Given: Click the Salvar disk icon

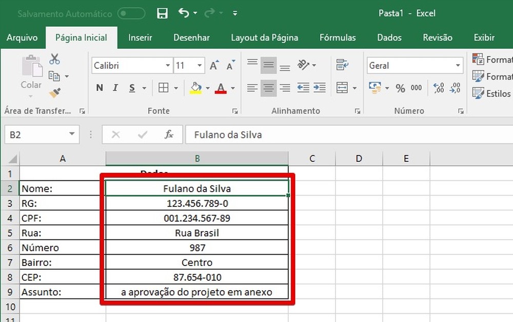Looking at the screenshot, I should pos(162,13).
